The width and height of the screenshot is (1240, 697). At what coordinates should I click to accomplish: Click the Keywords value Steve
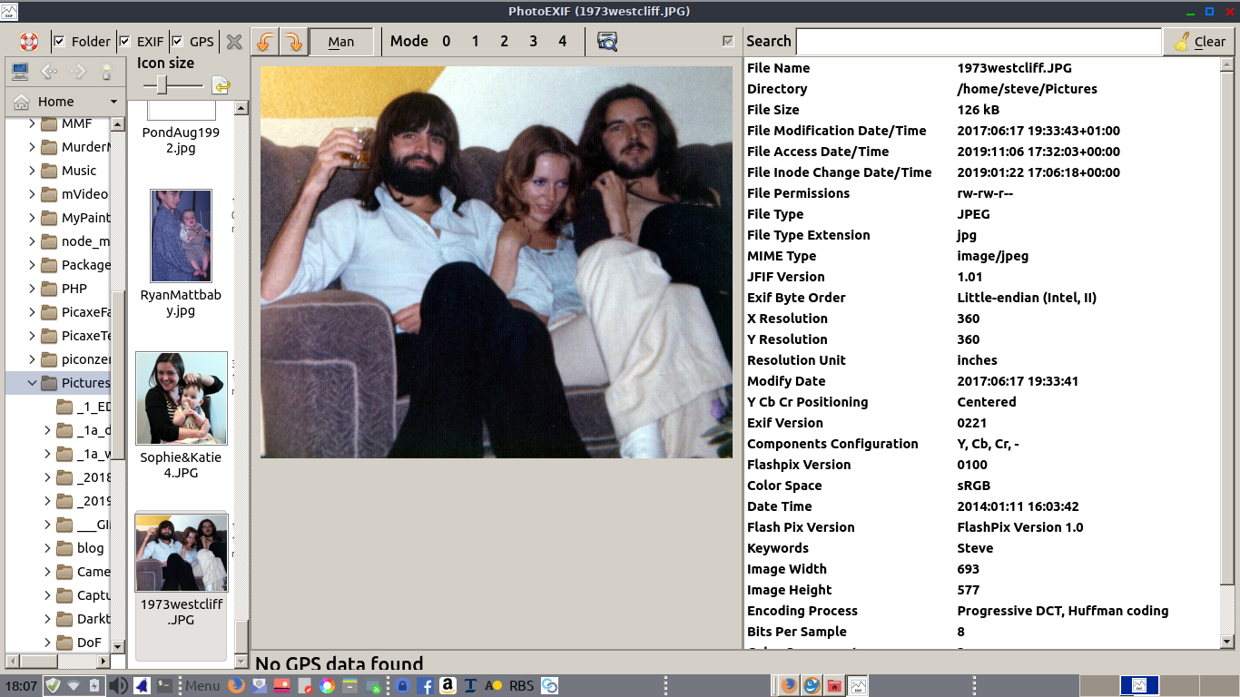(975, 548)
